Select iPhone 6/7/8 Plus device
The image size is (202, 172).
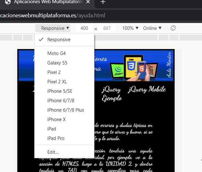65,110
